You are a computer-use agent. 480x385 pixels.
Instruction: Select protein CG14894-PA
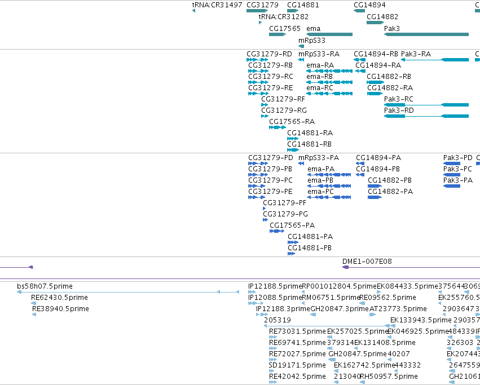click(x=378, y=158)
